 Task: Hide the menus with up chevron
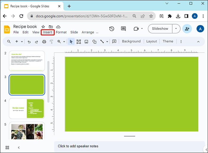coord(198,42)
